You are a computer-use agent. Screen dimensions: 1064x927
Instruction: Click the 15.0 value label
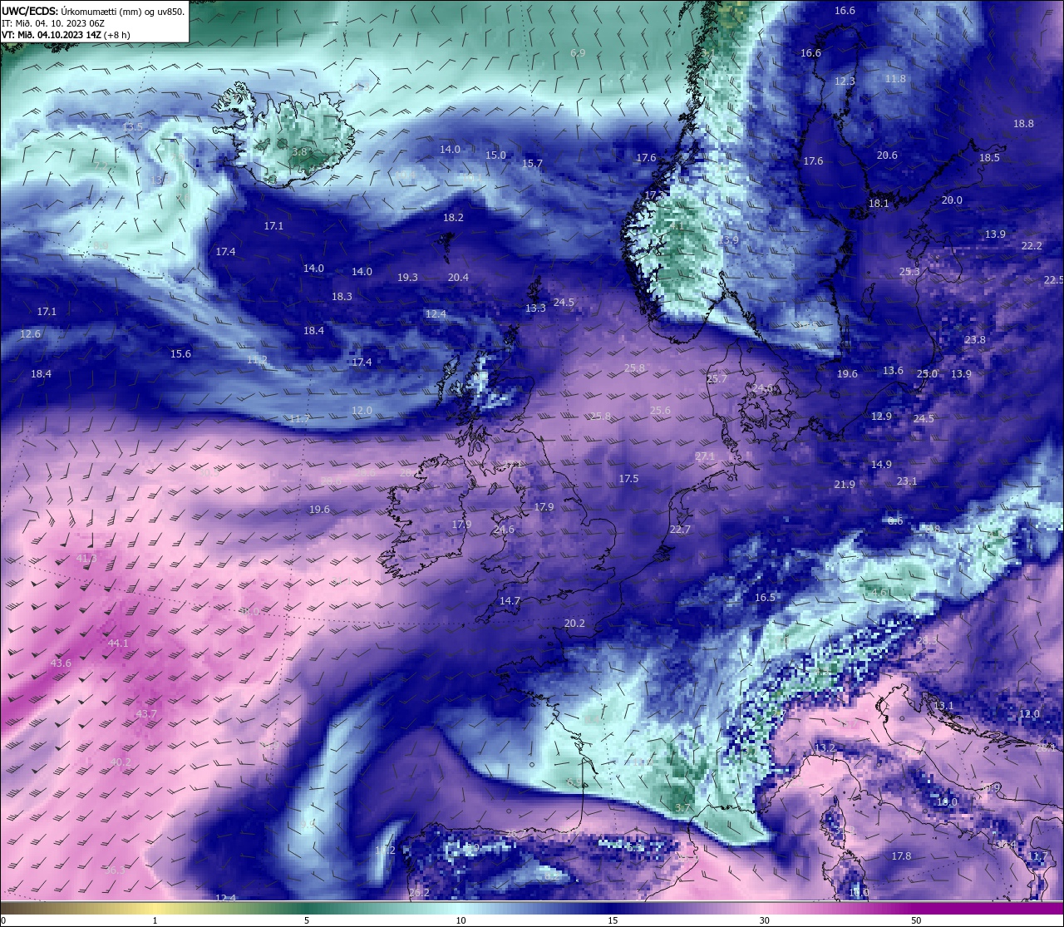[495, 155]
